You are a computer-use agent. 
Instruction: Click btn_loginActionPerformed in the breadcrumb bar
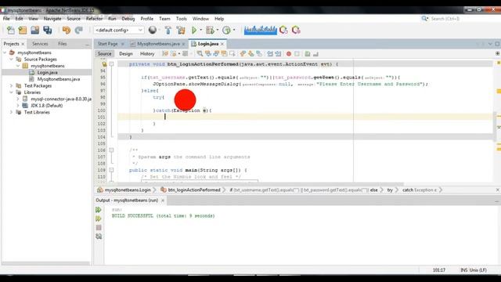pyautogui.click(x=194, y=190)
